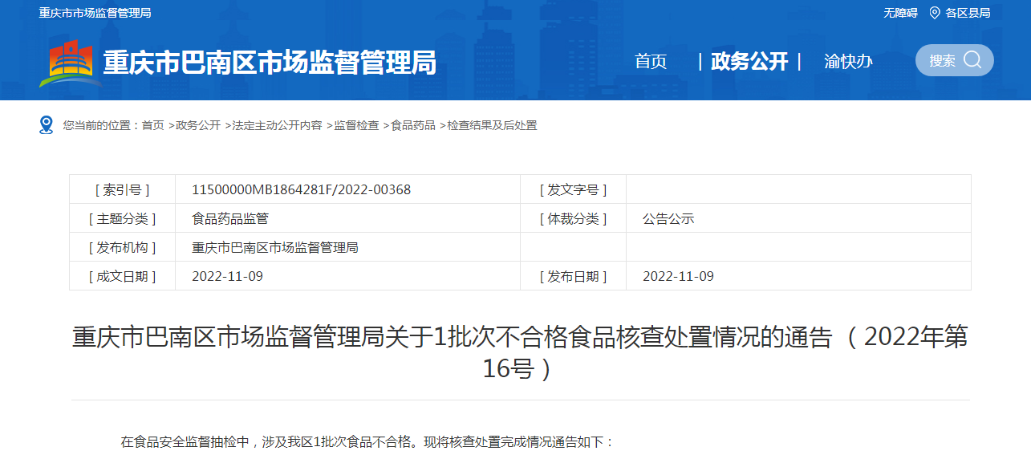Click the index number 11500000MB1864281F/2022-00368
Screen dimensions: 1031x455
coord(301,189)
